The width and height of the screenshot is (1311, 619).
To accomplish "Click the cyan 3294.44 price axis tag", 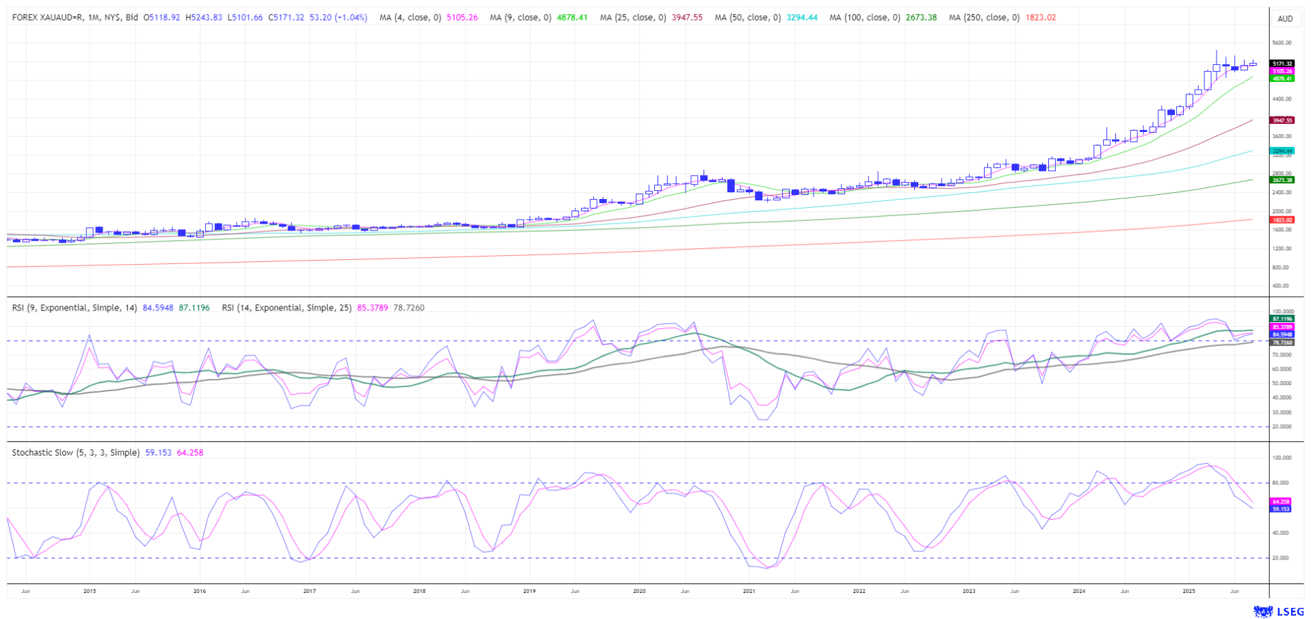I will pyautogui.click(x=1282, y=151).
